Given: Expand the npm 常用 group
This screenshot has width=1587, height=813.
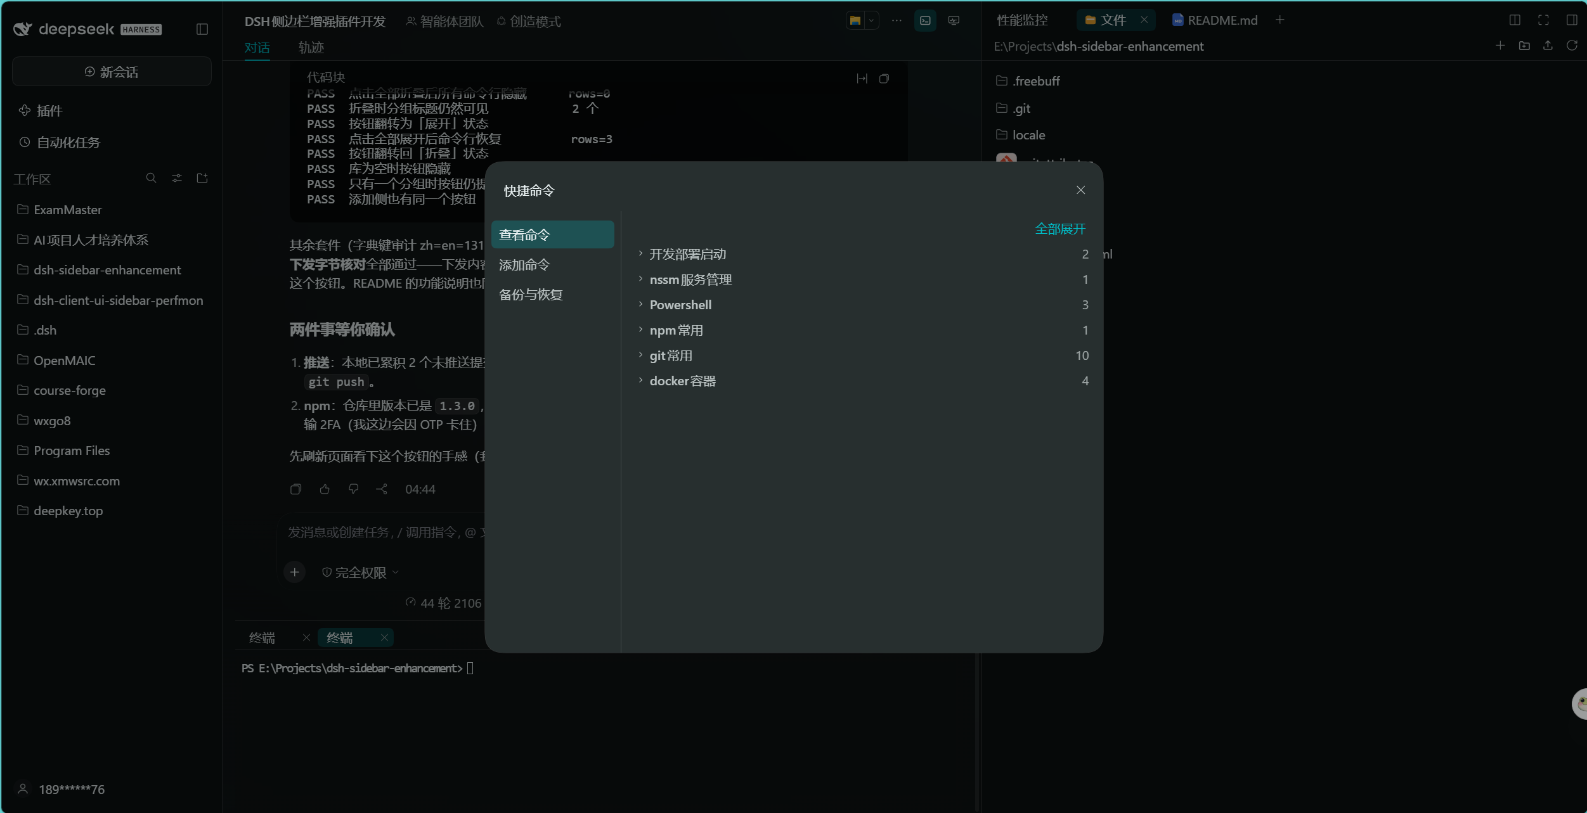Looking at the screenshot, I should point(864,330).
